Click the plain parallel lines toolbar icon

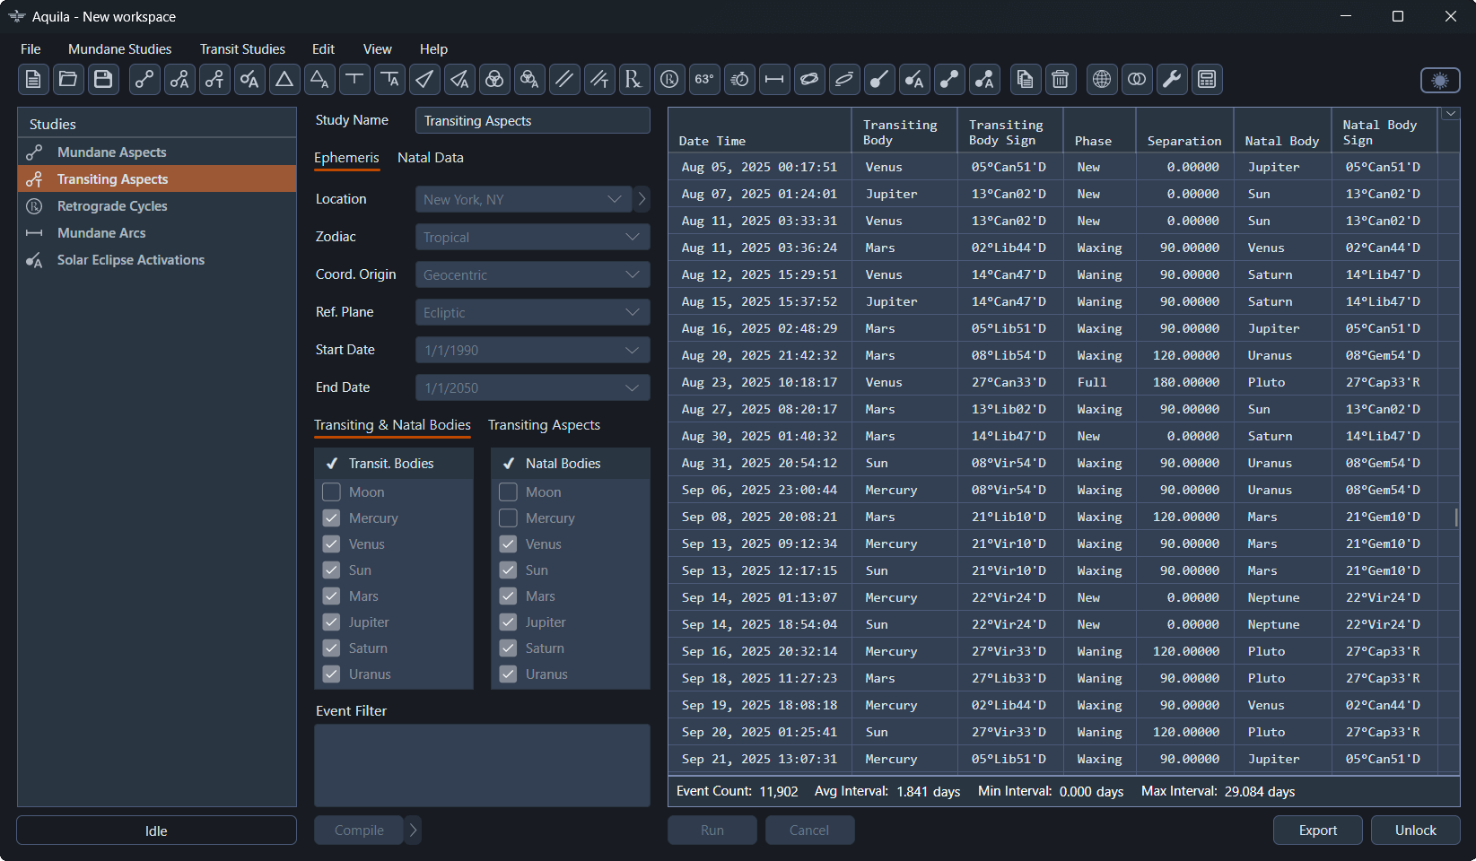(564, 80)
